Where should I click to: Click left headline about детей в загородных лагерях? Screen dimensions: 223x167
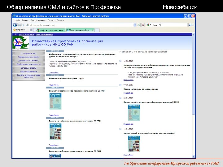click(x=82, y=55)
